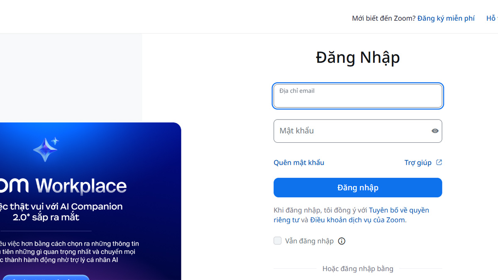The image size is (498, 280).
Task: Click the blue Đăng nhập button
Action: [x=358, y=187]
